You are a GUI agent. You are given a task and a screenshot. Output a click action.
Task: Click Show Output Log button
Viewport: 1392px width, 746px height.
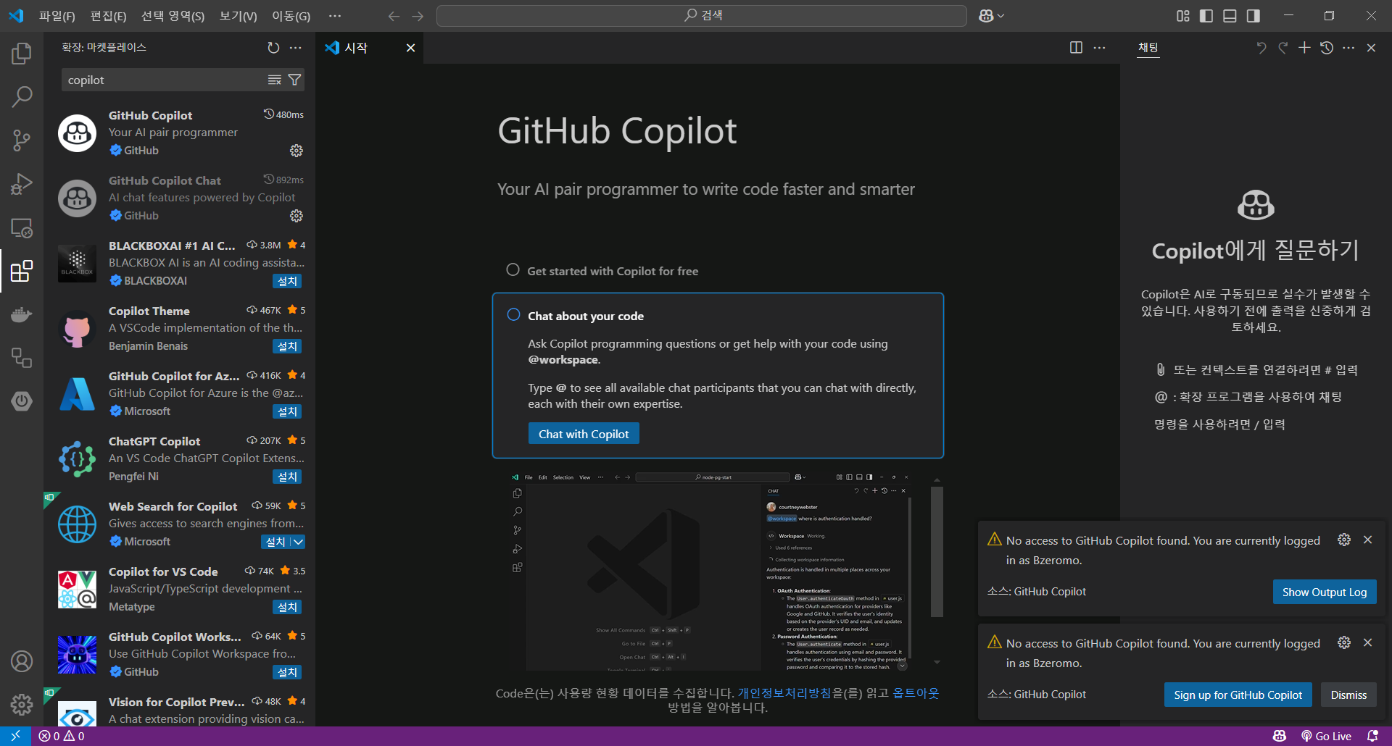[1325, 592]
